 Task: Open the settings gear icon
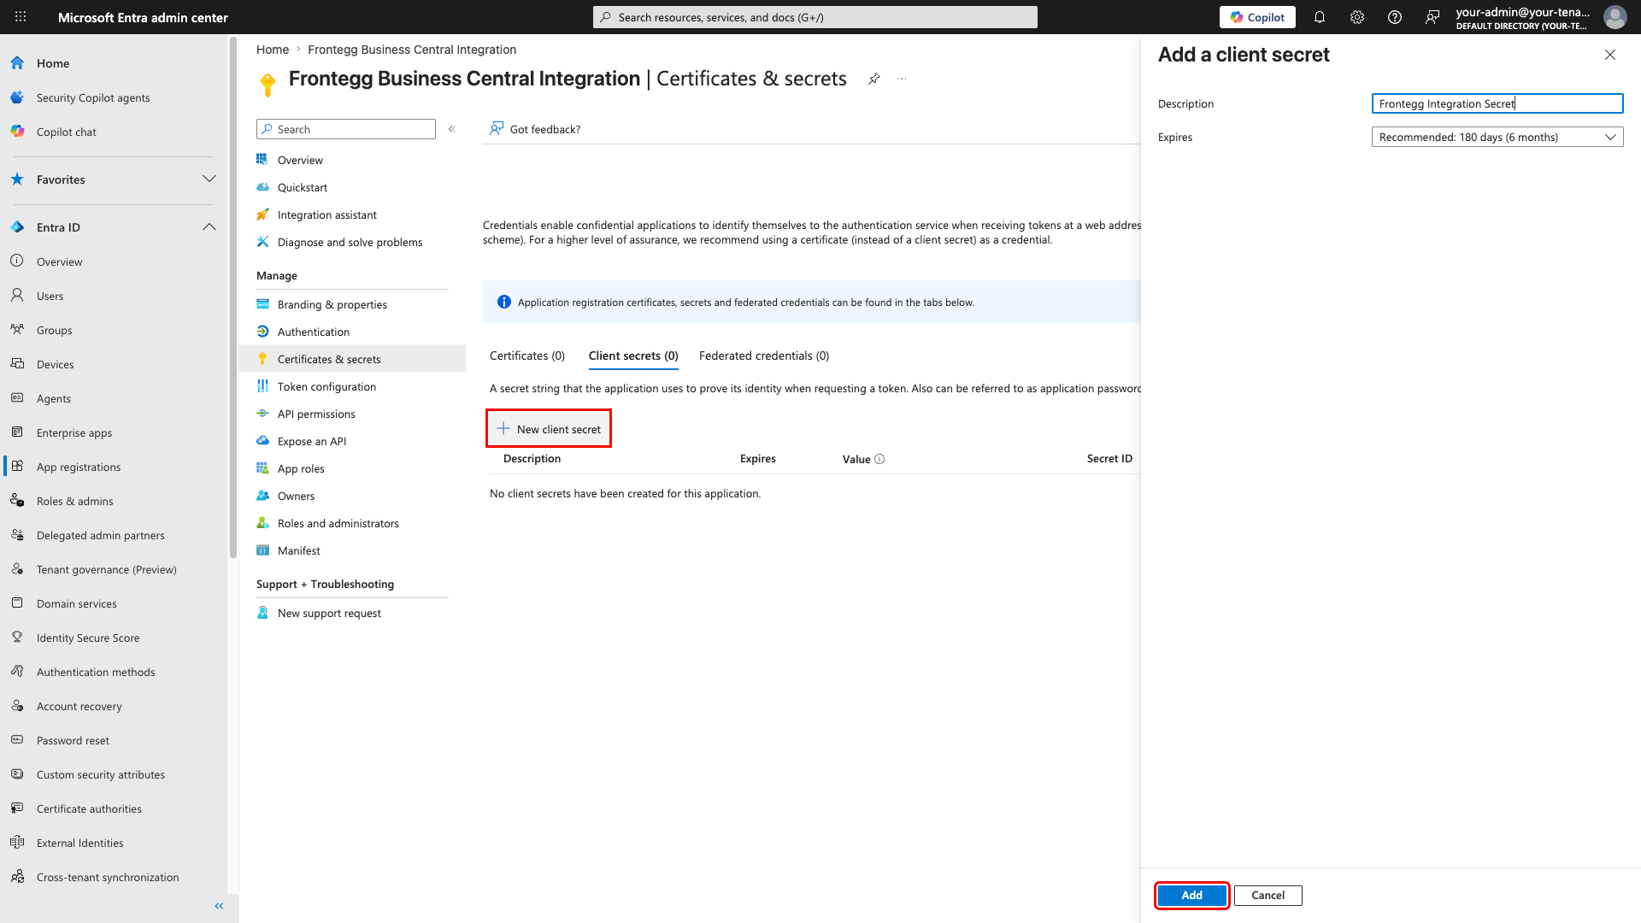click(1357, 17)
